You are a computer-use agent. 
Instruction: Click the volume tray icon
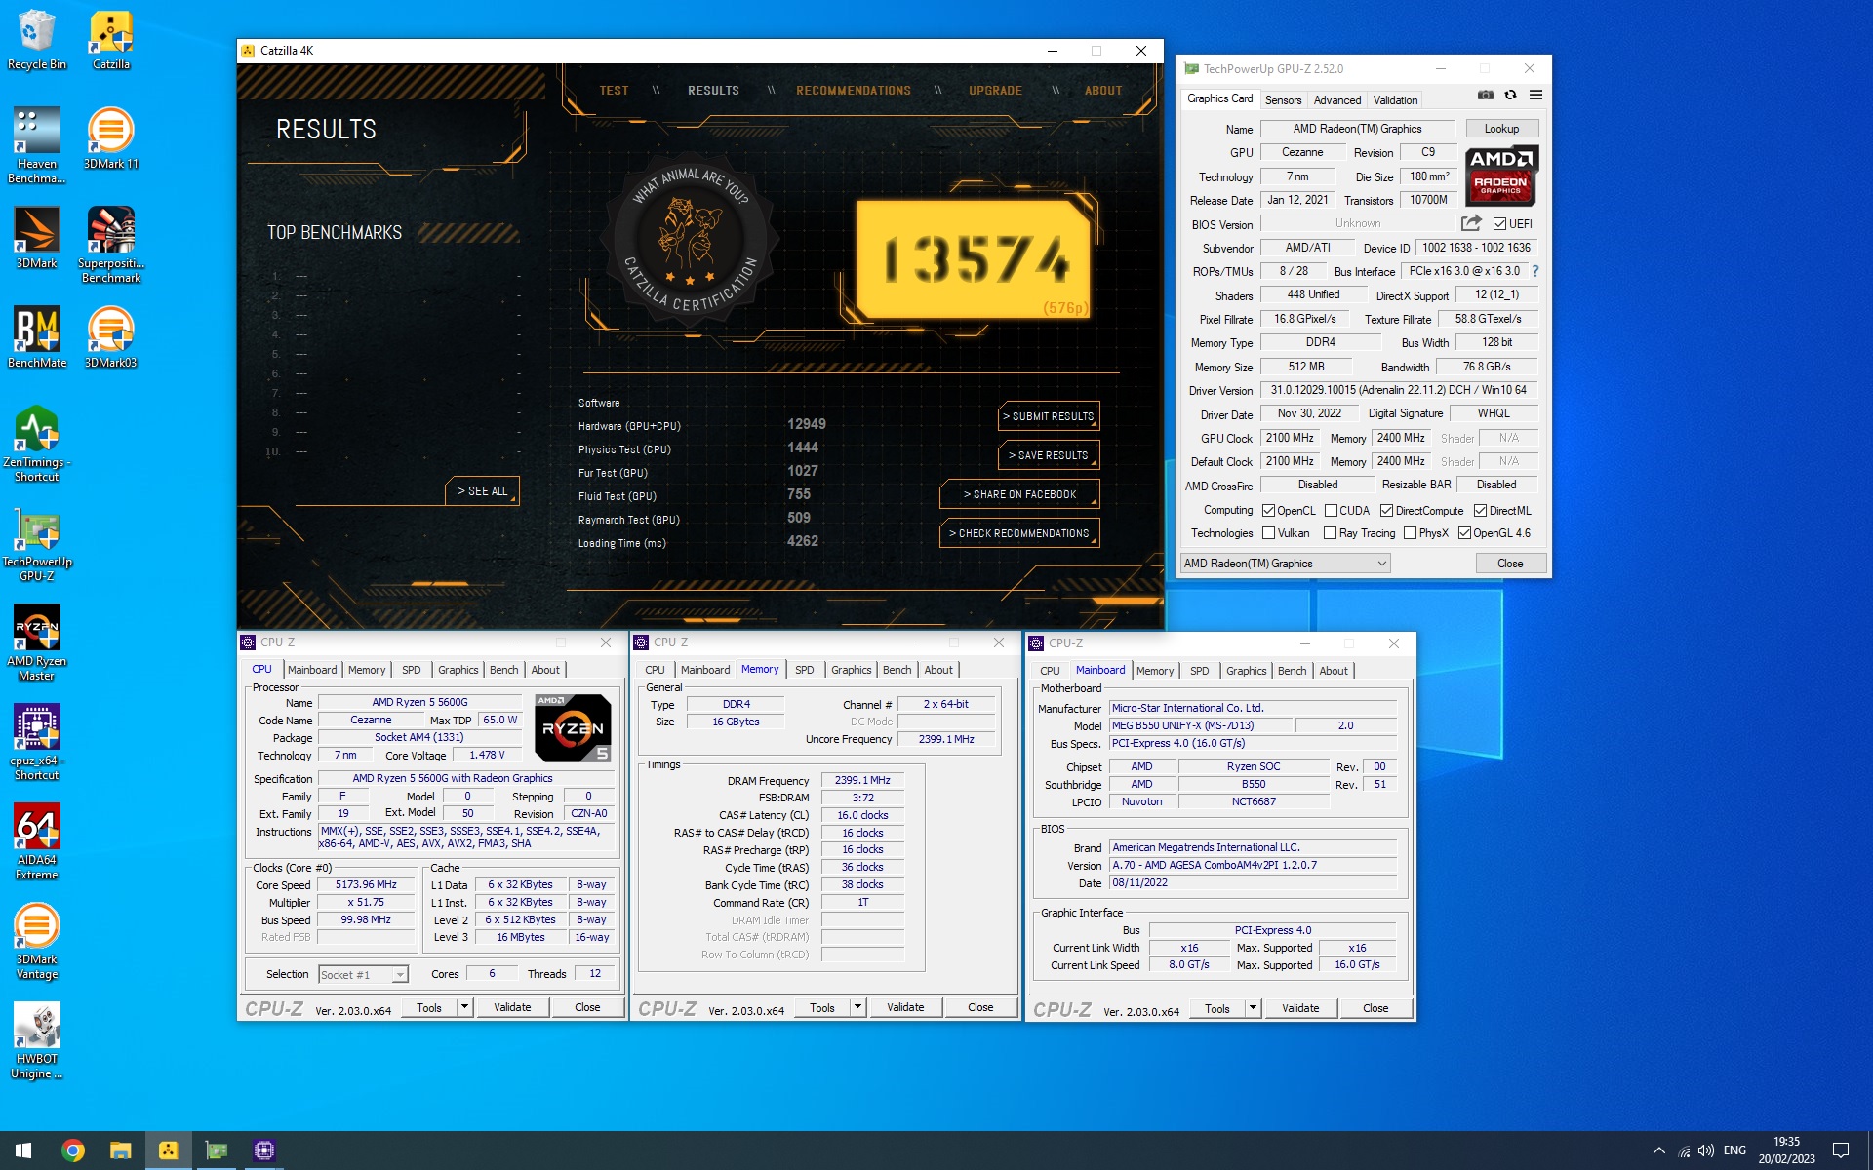pyautogui.click(x=1705, y=1150)
